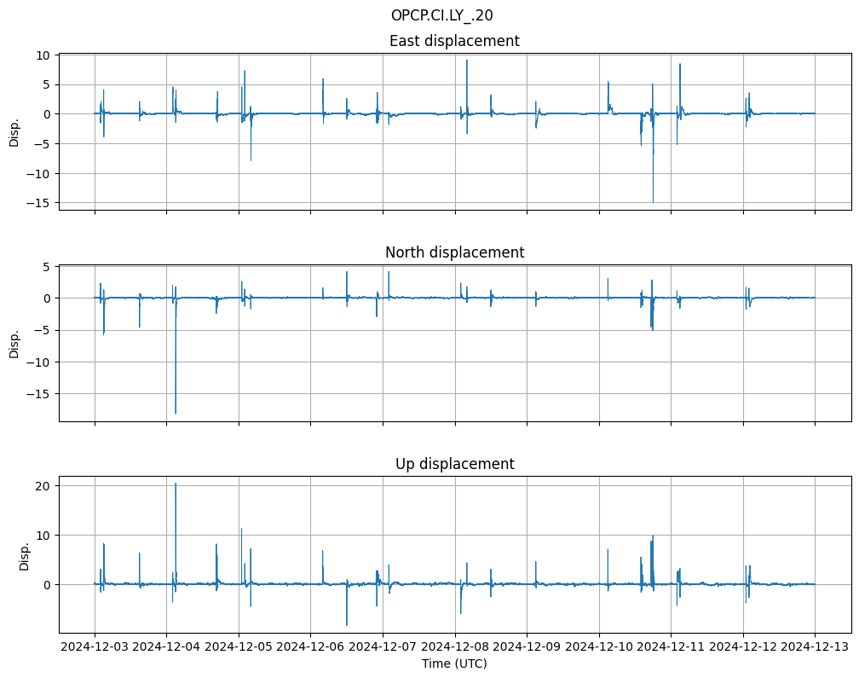The image size is (859, 678).
Task: Click the East displacement spike reaching -15
Action: (x=653, y=201)
